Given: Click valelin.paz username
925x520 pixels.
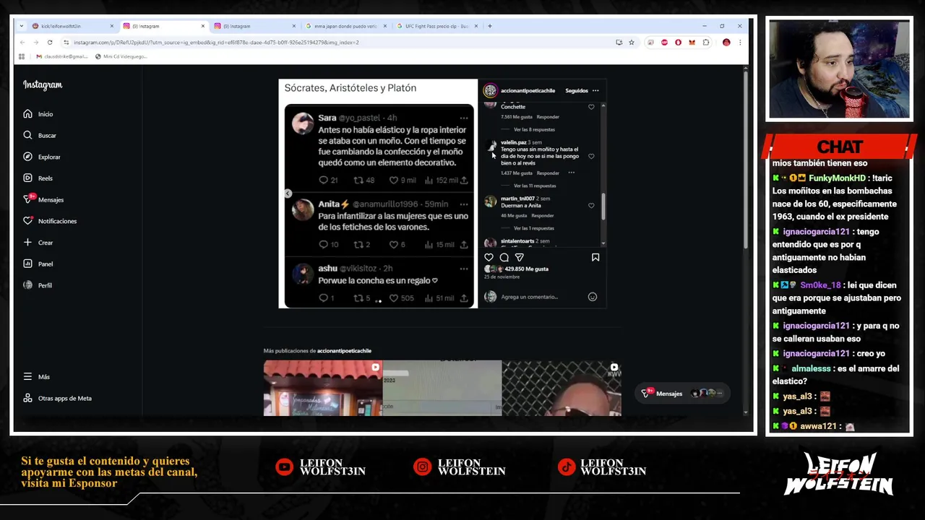Looking at the screenshot, I should (514, 142).
